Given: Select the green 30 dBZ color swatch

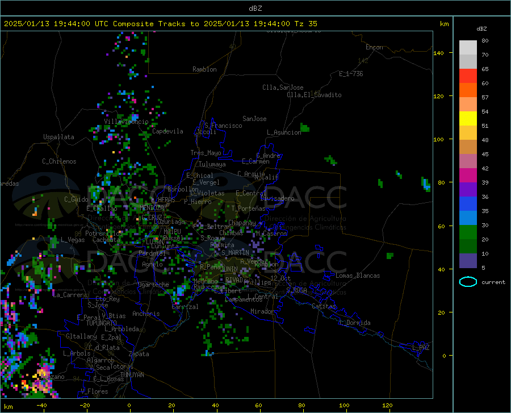Looking at the screenshot, I should [468, 232].
